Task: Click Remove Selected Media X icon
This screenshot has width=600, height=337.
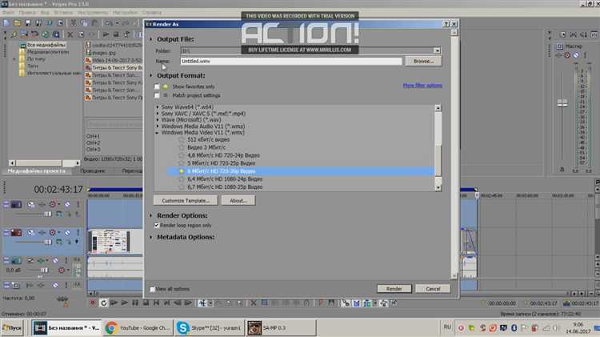Action: pyautogui.click(x=70, y=34)
